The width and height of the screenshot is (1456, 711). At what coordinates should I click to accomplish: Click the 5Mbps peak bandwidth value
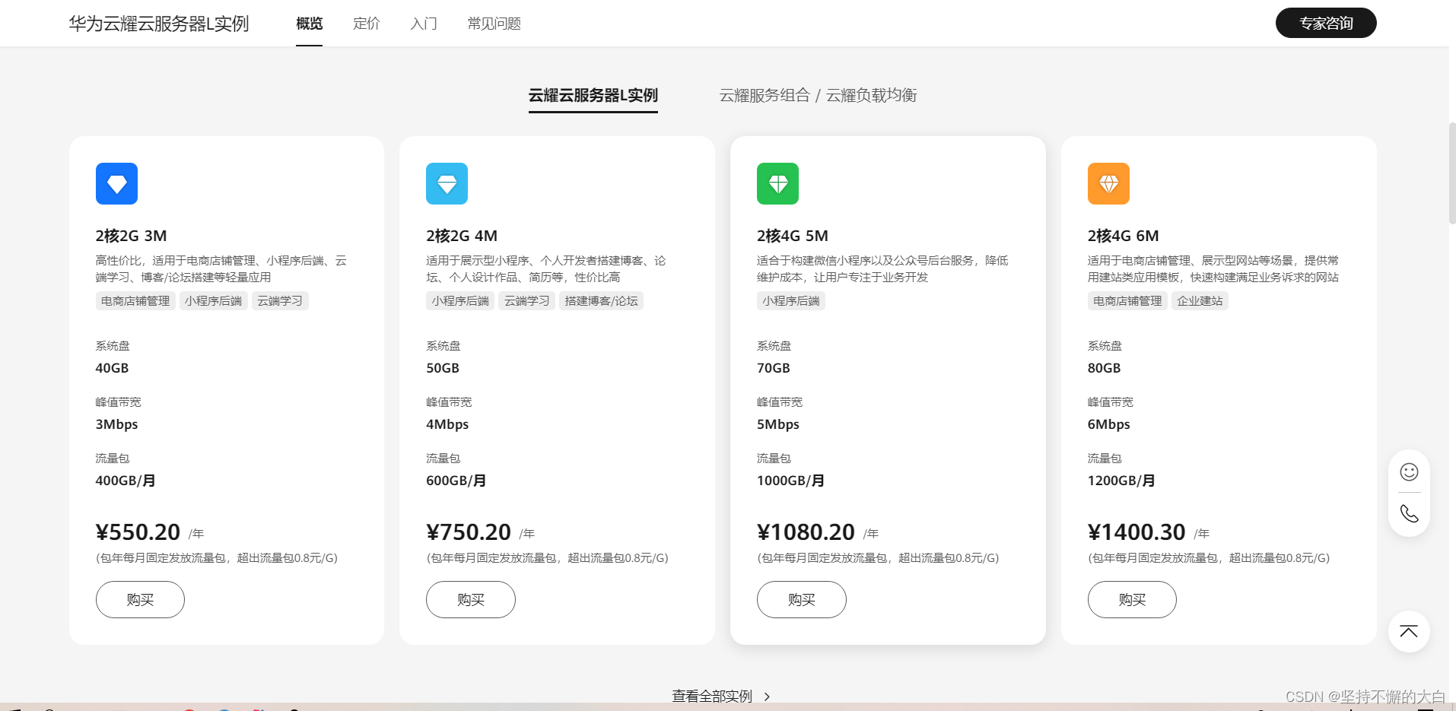[x=778, y=424]
